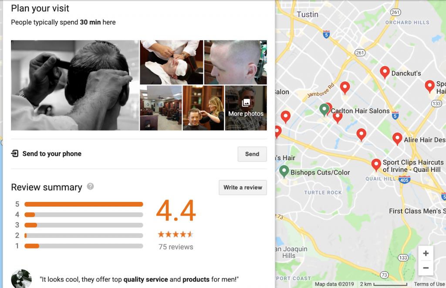
Task: Select the 1-star rating bar
Action: coord(84,246)
